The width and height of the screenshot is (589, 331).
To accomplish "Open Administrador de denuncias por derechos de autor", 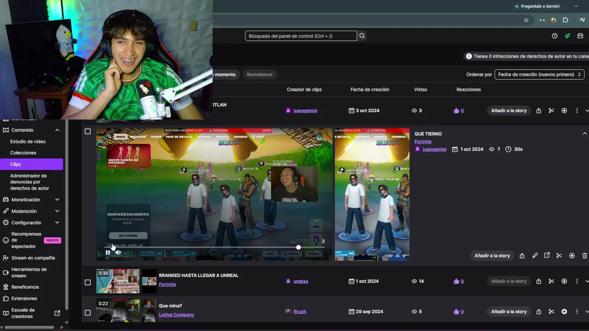I will point(29,182).
